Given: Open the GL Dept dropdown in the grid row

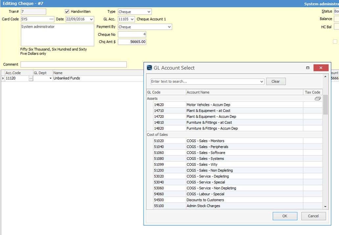Looking at the screenshot, I should (50, 78).
